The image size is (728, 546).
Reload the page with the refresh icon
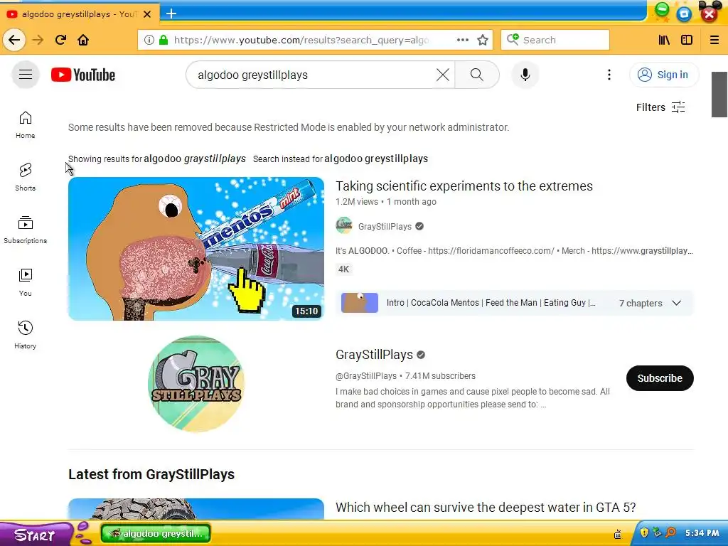coord(61,40)
